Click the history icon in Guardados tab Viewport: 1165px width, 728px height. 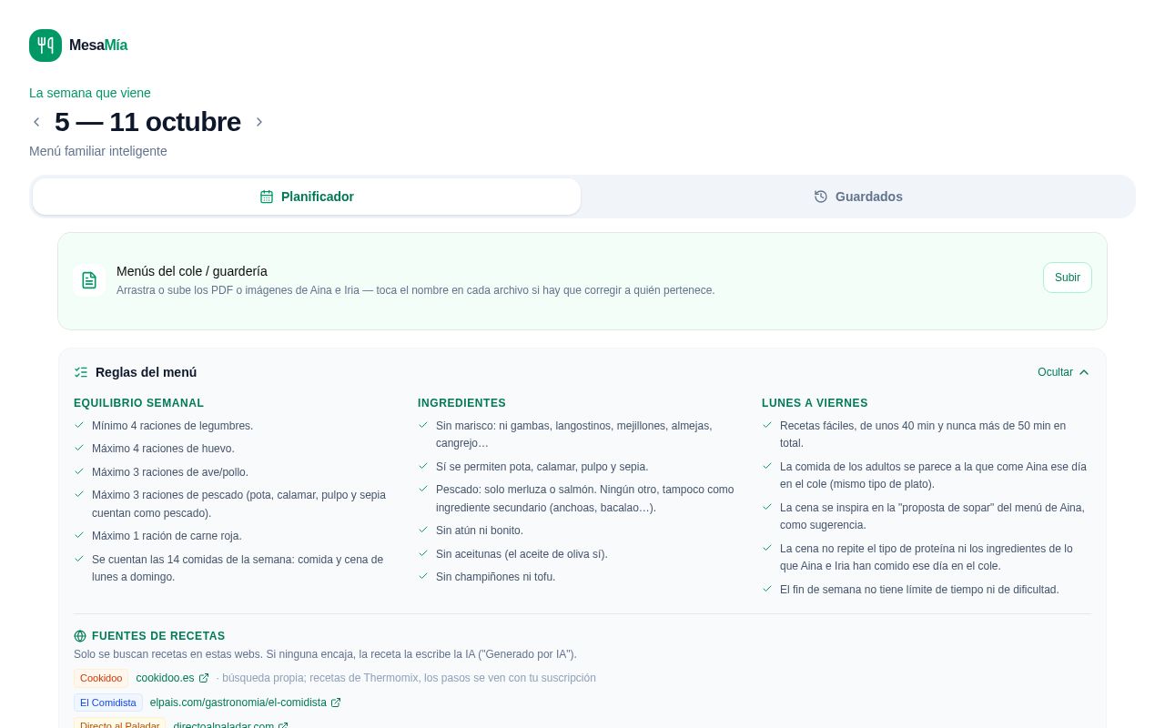coord(821,197)
